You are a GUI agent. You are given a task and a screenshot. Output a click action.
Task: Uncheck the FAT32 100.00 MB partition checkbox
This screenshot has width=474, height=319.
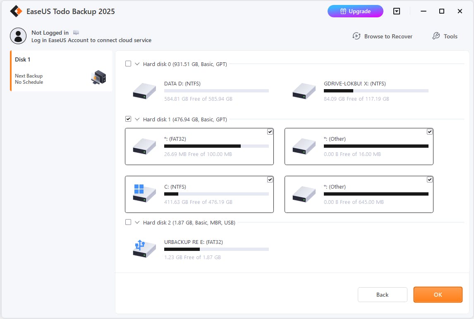(x=270, y=132)
